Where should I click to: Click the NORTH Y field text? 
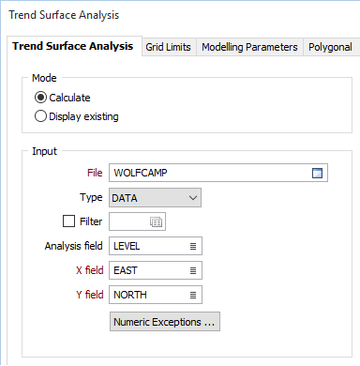tap(130, 295)
